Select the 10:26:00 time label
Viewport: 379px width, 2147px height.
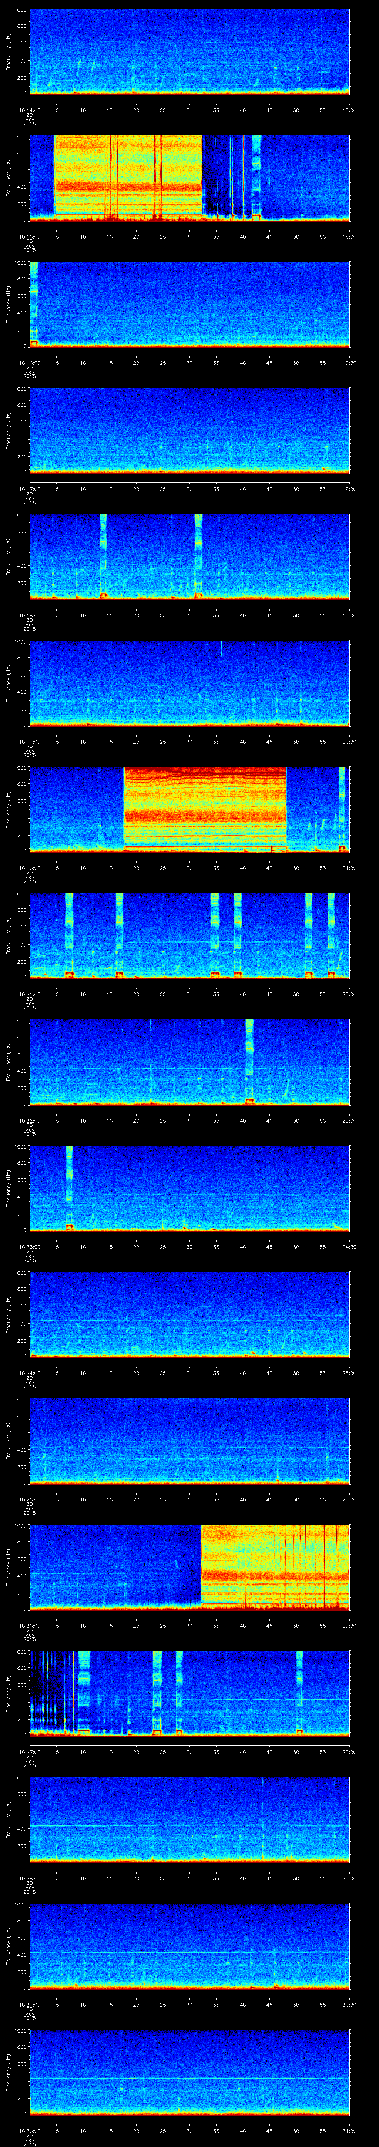pyautogui.click(x=29, y=1625)
